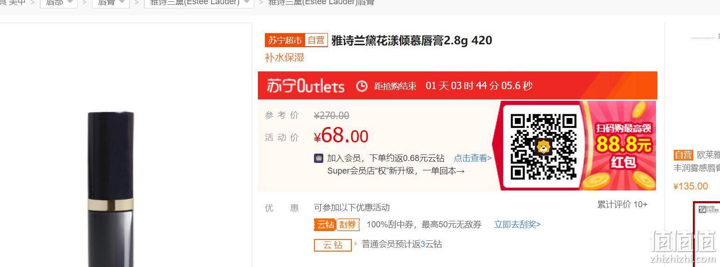Viewport: 720px width, 267px height.
Task: Click the 扫码购最高领88.8元红包 banner
Action: [x=623, y=146]
